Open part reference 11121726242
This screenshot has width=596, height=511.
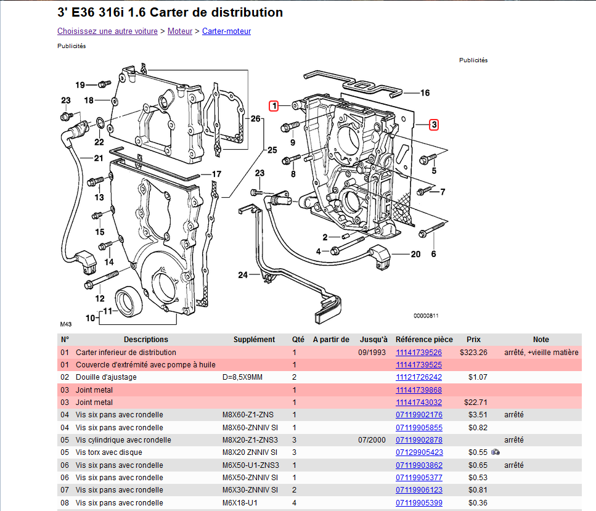419,377
